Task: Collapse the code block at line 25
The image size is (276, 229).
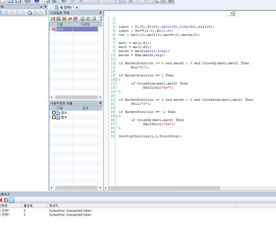Action: click(116, 116)
